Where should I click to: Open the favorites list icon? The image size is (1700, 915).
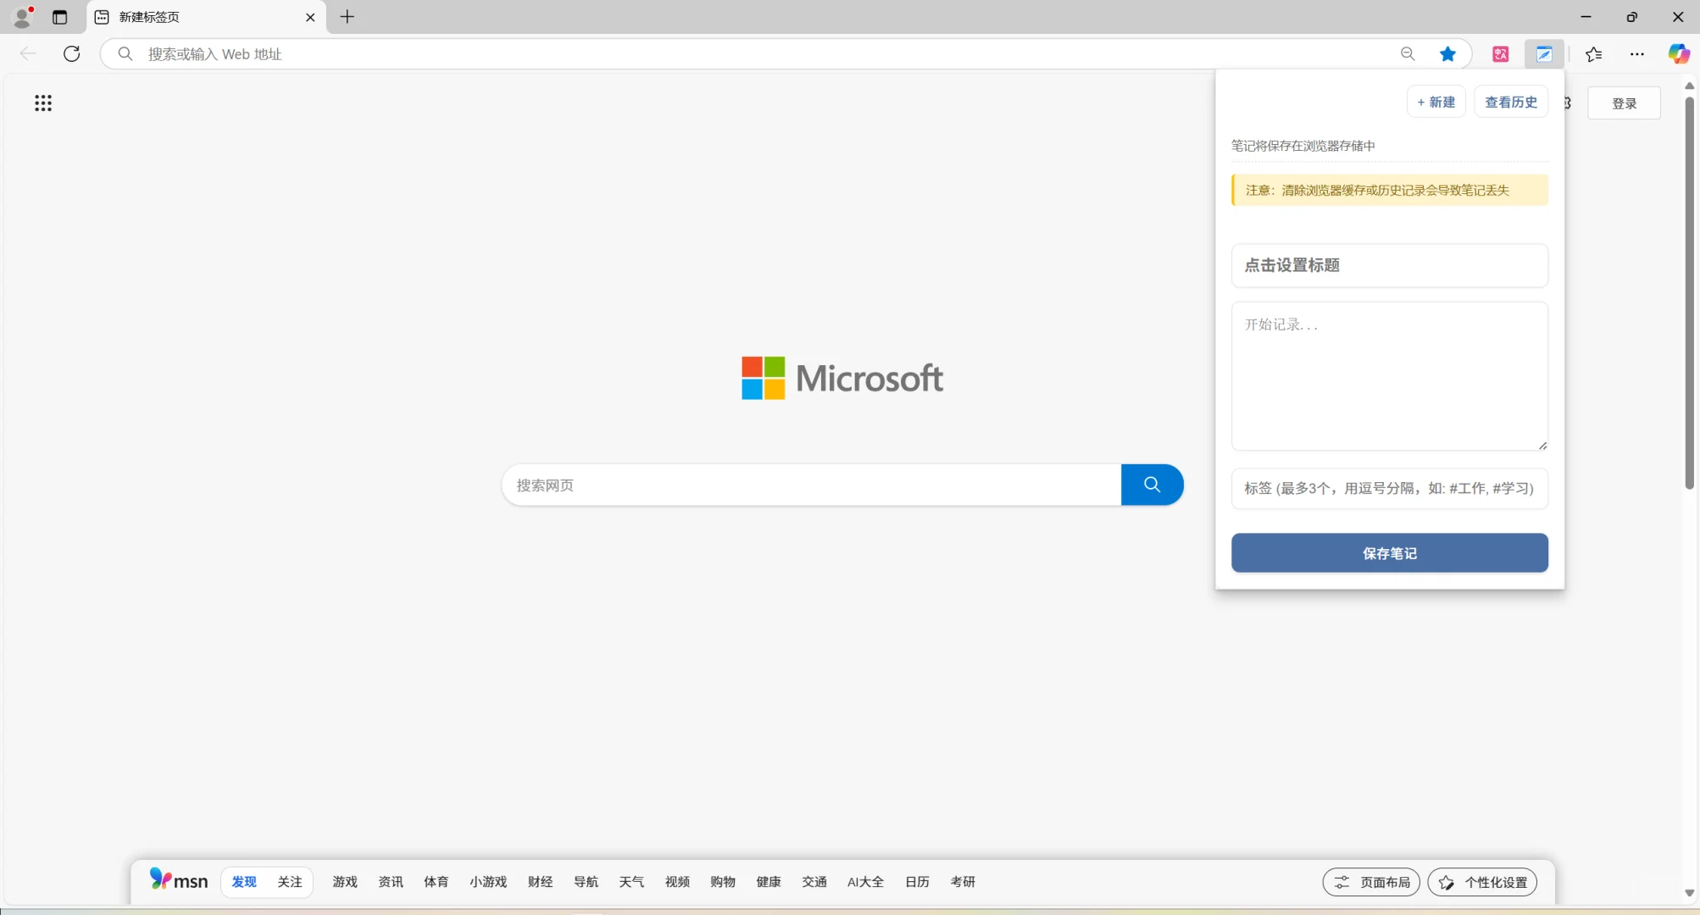1593,54
